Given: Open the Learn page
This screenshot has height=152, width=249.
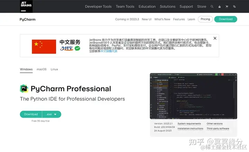Looking at the screenshot, I should click(x=191, y=19).
